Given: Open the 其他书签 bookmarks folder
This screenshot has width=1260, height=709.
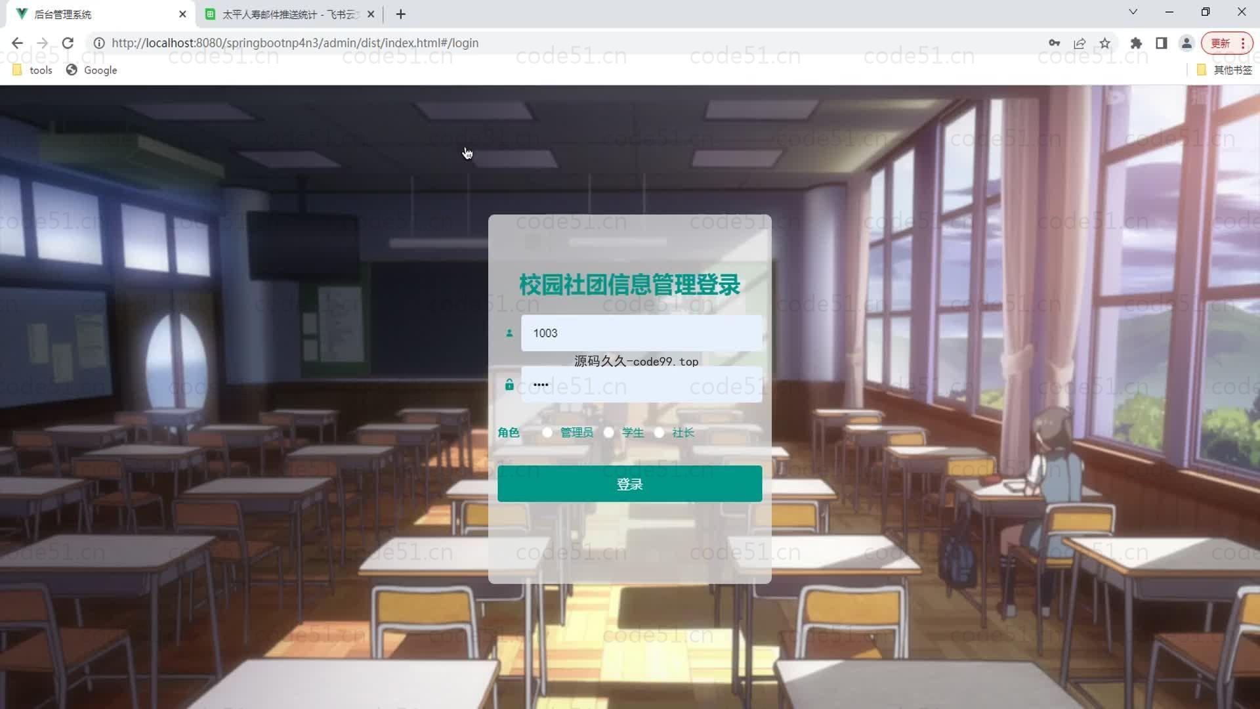Looking at the screenshot, I should tap(1225, 70).
